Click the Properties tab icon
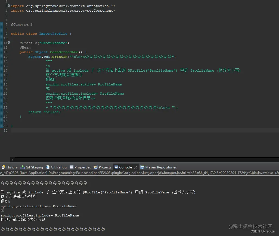 tap(72, 167)
